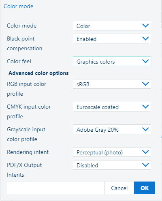Click the chevron arrow beside Color value
The image size is (162, 201).
click(x=145, y=26)
